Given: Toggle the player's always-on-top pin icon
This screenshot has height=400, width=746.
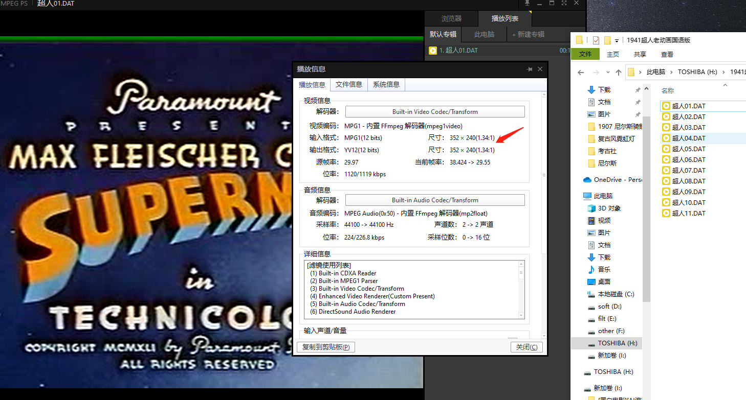Looking at the screenshot, I should pos(528,3).
